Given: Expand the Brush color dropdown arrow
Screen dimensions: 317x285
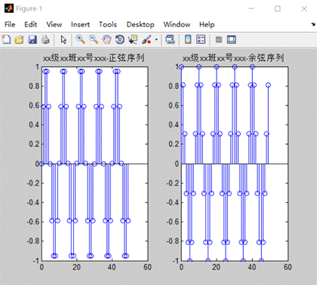Looking at the screenshot, I should (156, 40).
